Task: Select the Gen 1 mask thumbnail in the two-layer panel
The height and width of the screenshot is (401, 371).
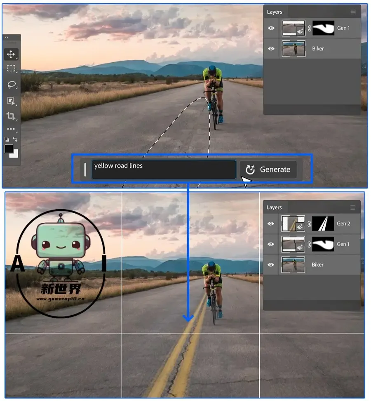Action: click(x=324, y=28)
